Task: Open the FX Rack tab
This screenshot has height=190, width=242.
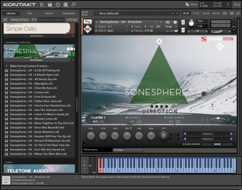Action: 127,150
